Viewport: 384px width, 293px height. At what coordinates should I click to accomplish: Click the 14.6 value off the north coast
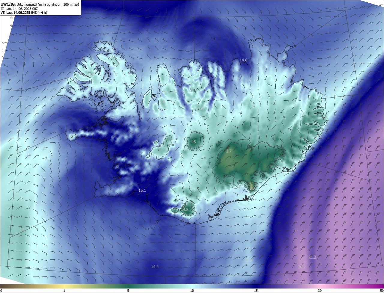click(243, 60)
